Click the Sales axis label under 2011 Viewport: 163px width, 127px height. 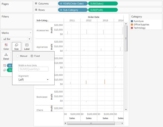click(72, 118)
